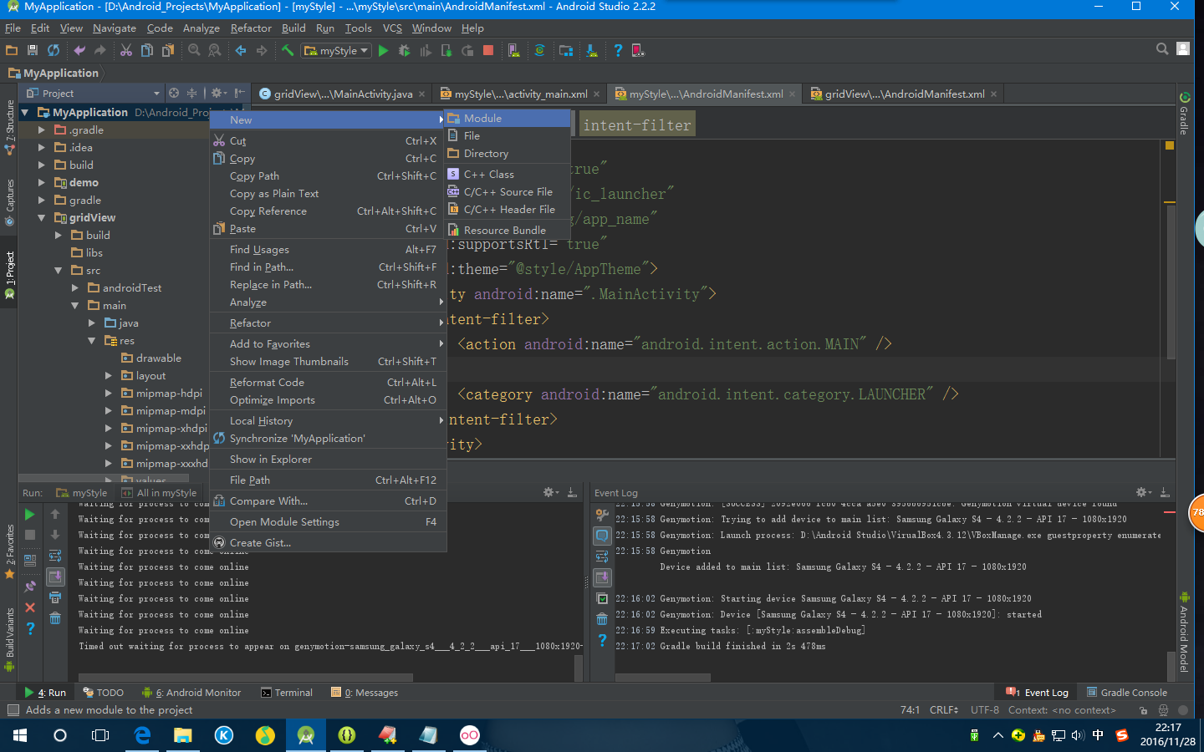Open the Messages tool window button

tap(365, 693)
